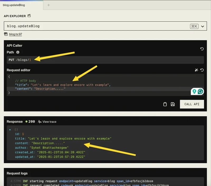Click the PUT /blogs/1 path field
This screenshot has width=211, height=186.
105,60
